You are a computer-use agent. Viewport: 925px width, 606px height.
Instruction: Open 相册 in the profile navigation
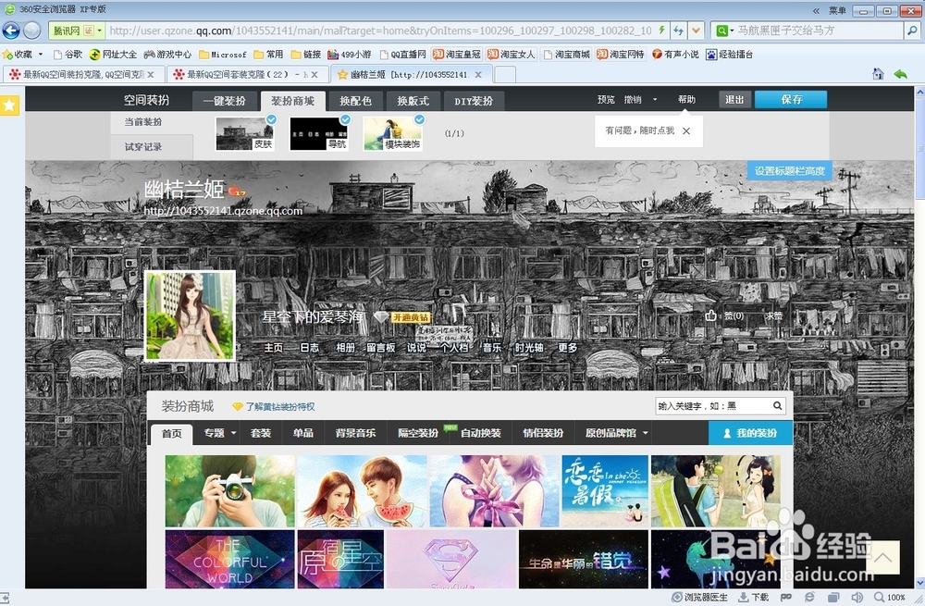point(346,348)
